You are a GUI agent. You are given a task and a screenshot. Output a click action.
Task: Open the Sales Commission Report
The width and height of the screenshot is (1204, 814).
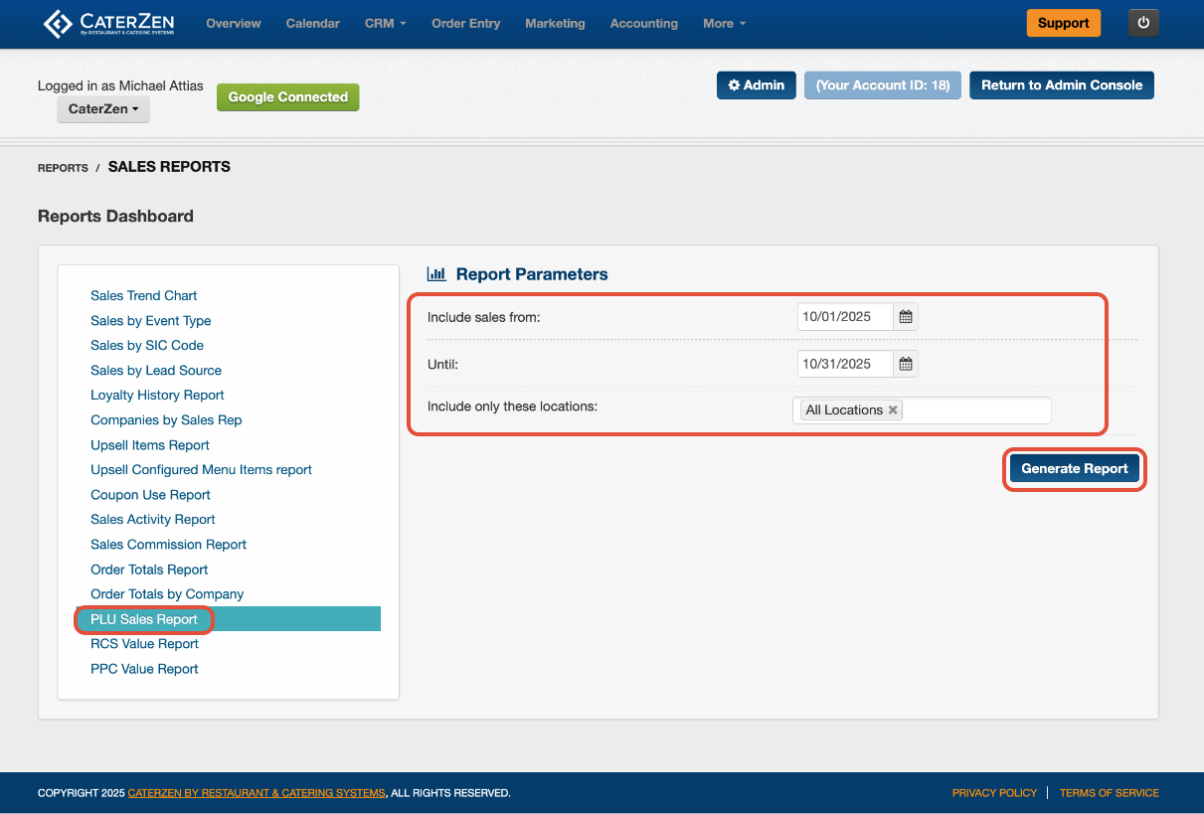pyautogui.click(x=169, y=545)
